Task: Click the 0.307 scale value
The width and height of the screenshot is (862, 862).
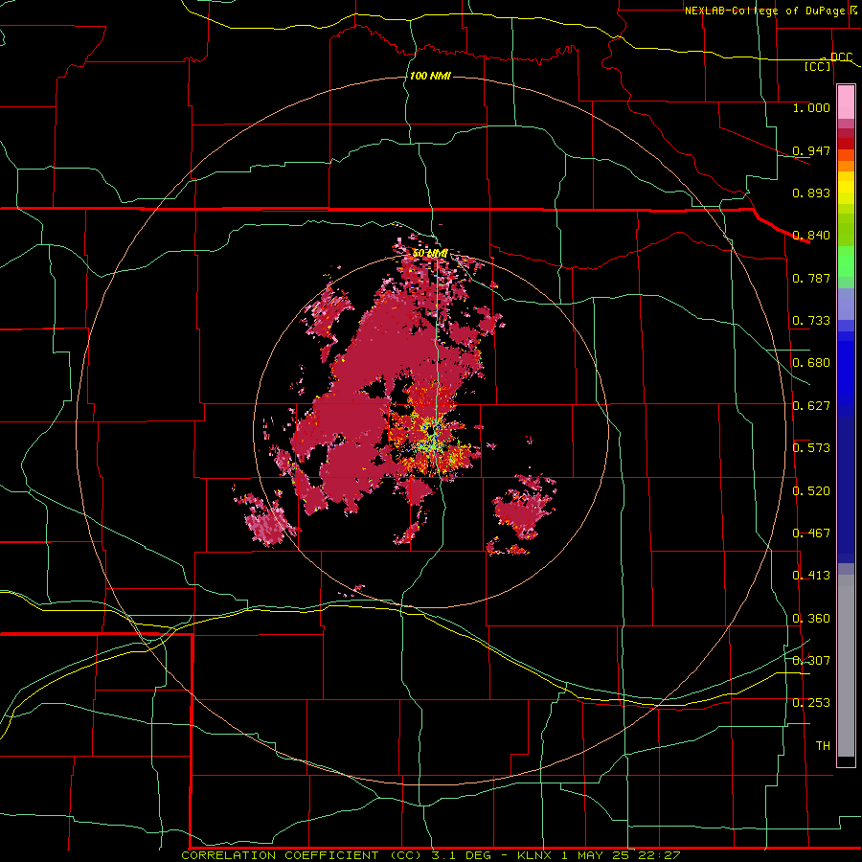Action: (811, 661)
